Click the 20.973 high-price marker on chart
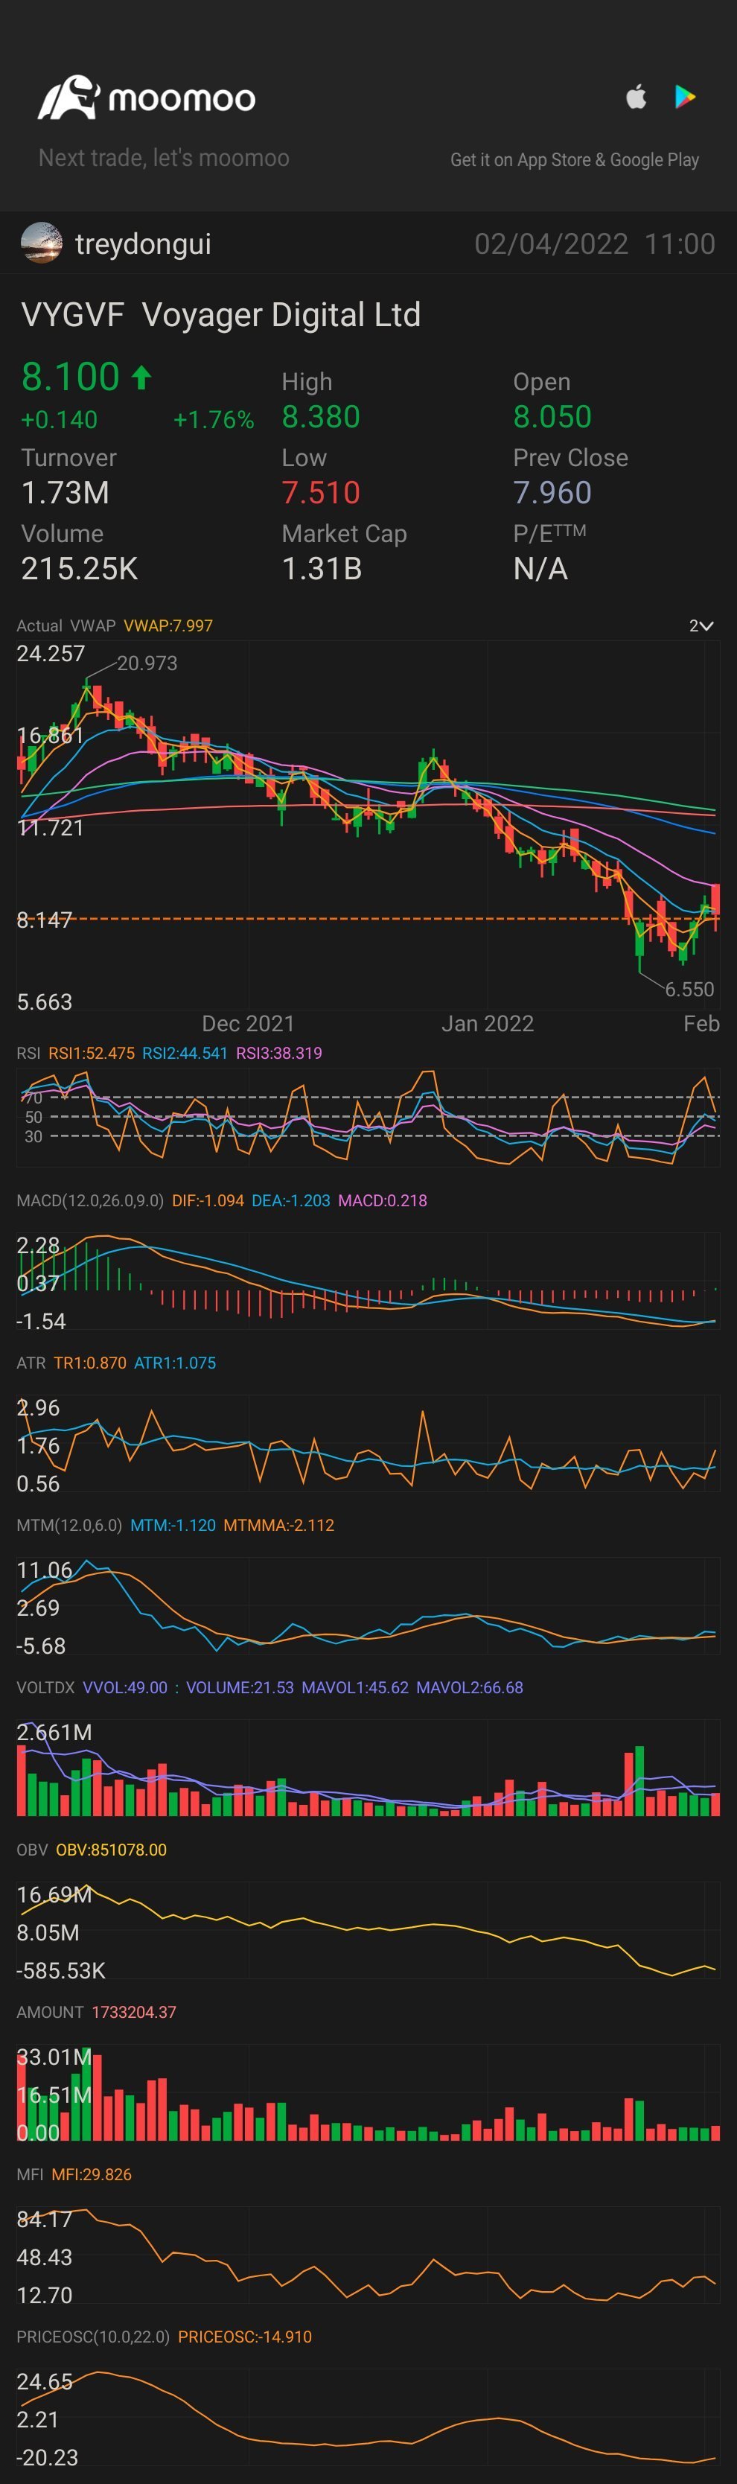The image size is (737, 2484). pos(147,663)
